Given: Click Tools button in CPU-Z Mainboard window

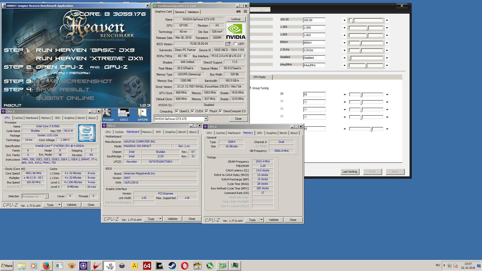Looking at the screenshot, I should 151,219.
